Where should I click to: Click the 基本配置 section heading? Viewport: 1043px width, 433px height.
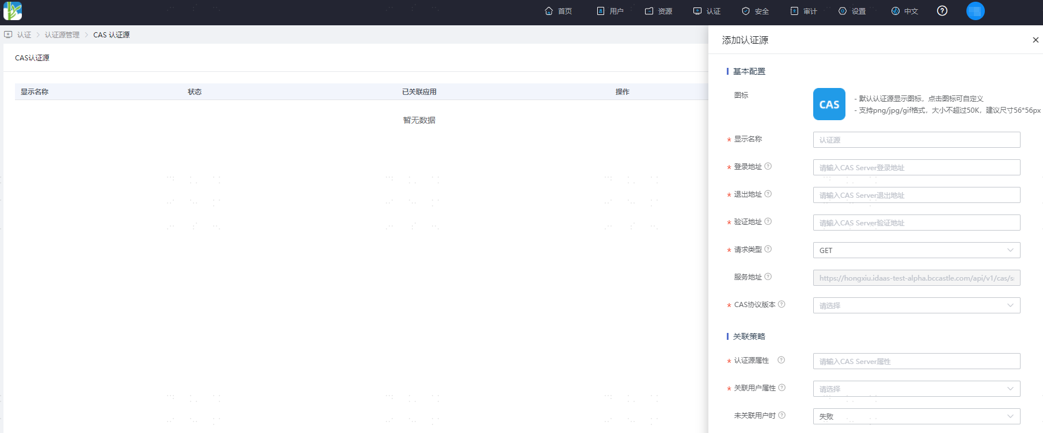point(749,71)
